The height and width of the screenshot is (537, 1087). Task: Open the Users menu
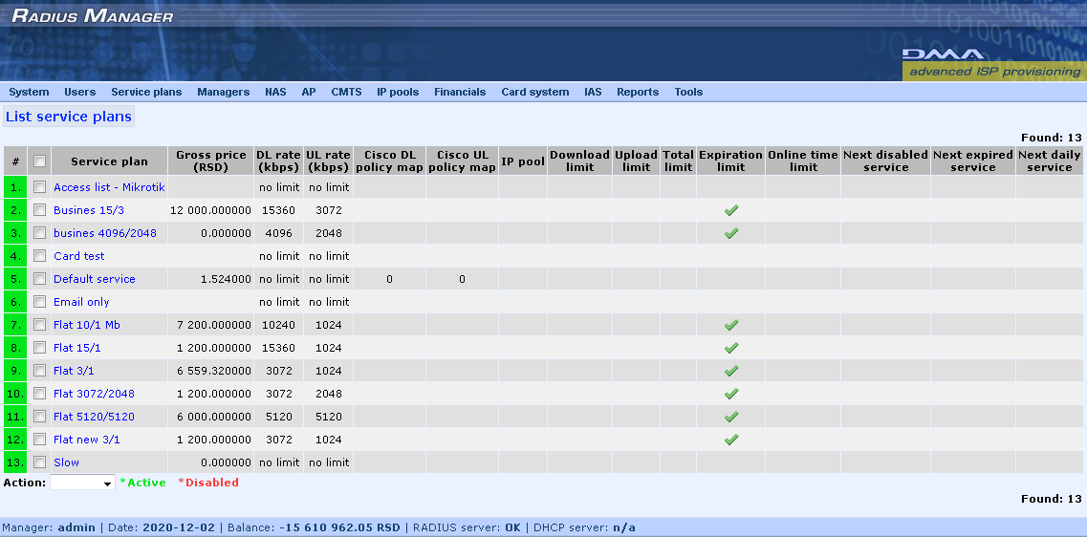tap(79, 92)
